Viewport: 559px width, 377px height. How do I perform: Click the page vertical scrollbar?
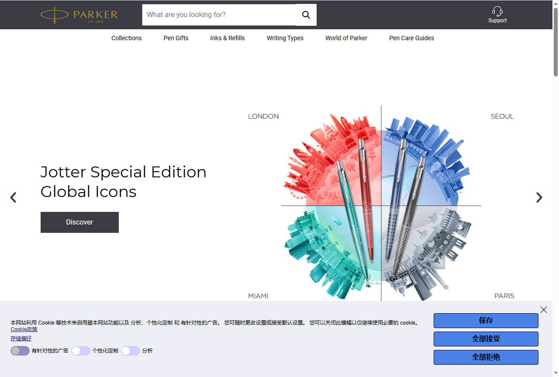(x=556, y=175)
